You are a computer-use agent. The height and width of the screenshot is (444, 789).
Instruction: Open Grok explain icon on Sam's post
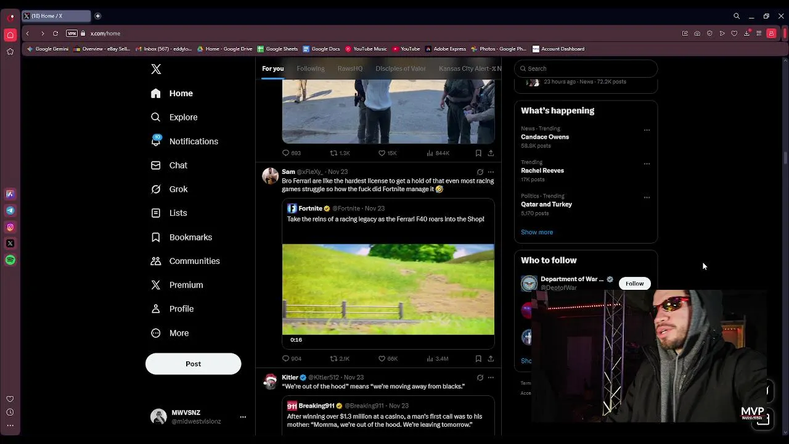coord(480,172)
